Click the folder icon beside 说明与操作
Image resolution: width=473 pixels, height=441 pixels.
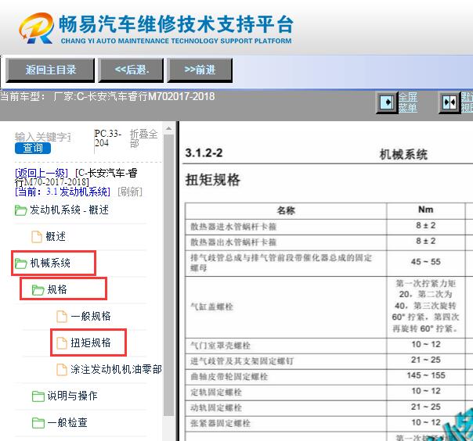(x=38, y=396)
